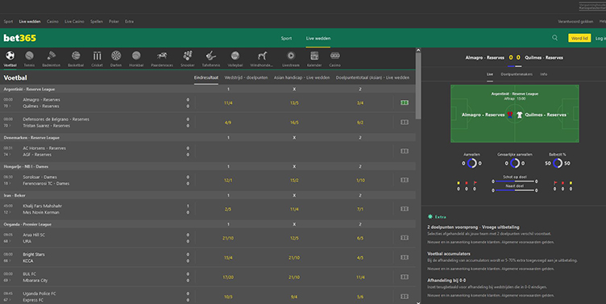Pick draw odds 9/4 for Uganda Police FC
This screenshot has height=304, width=606.
[294, 297]
